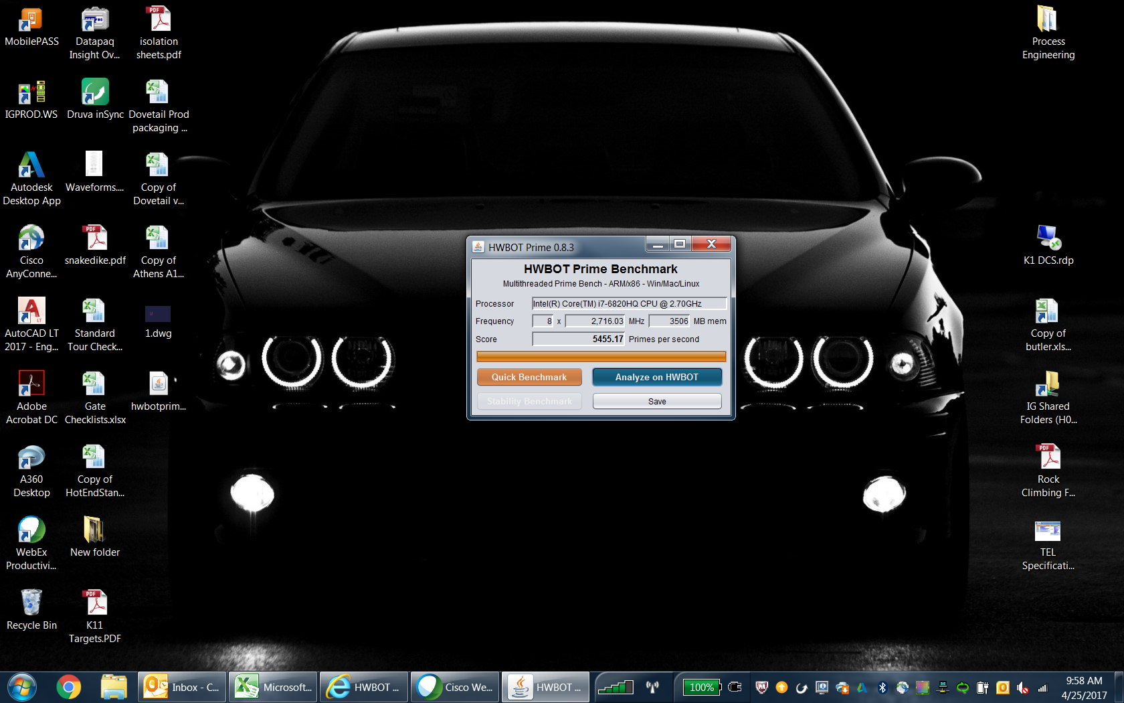Screen dimensions: 1124x703
Task: Switch to Internet Explorer HWBOT window
Action: (x=364, y=687)
